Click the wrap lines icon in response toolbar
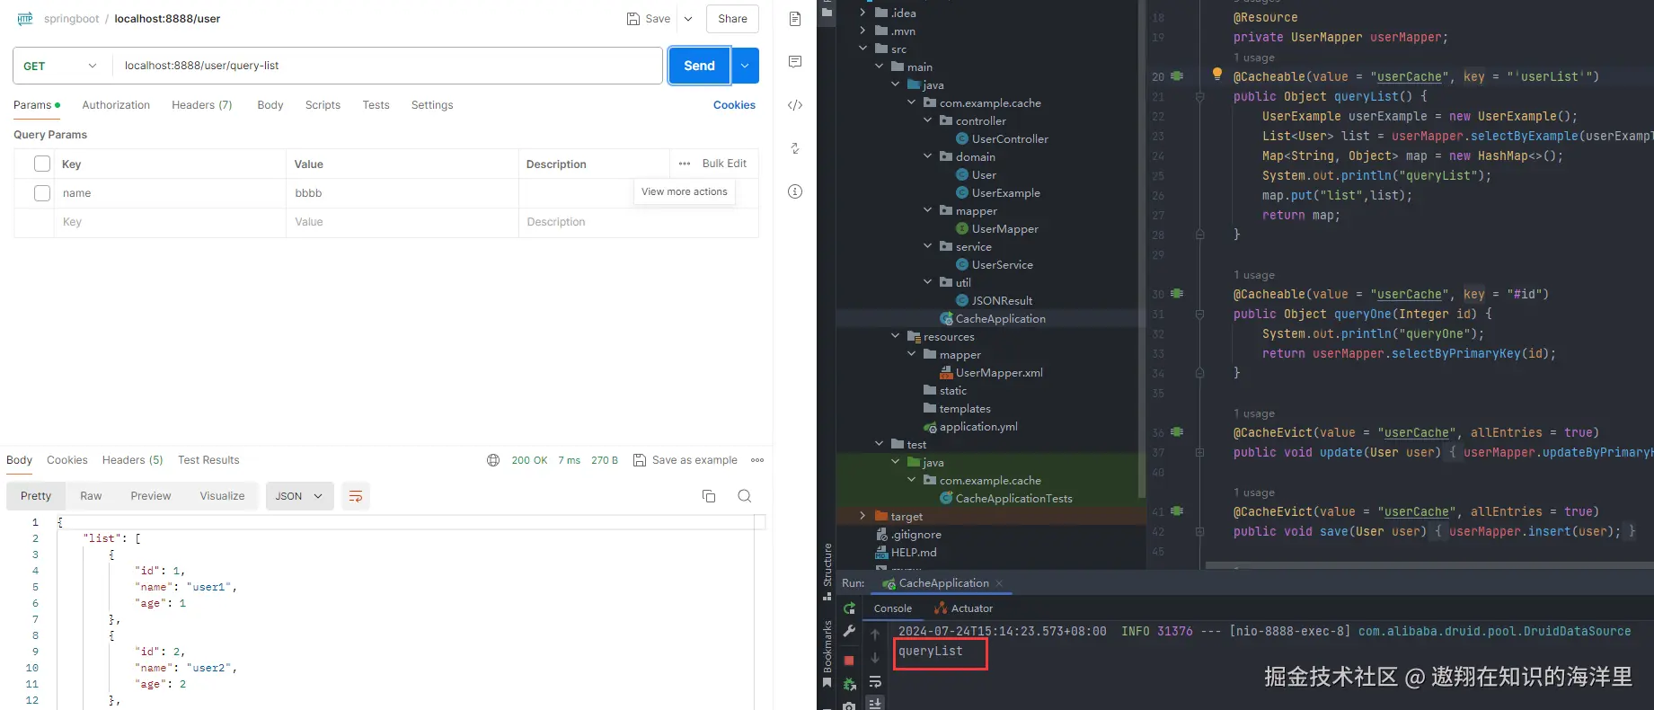This screenshot has height=710, width=1654. [x=356, y=496]
